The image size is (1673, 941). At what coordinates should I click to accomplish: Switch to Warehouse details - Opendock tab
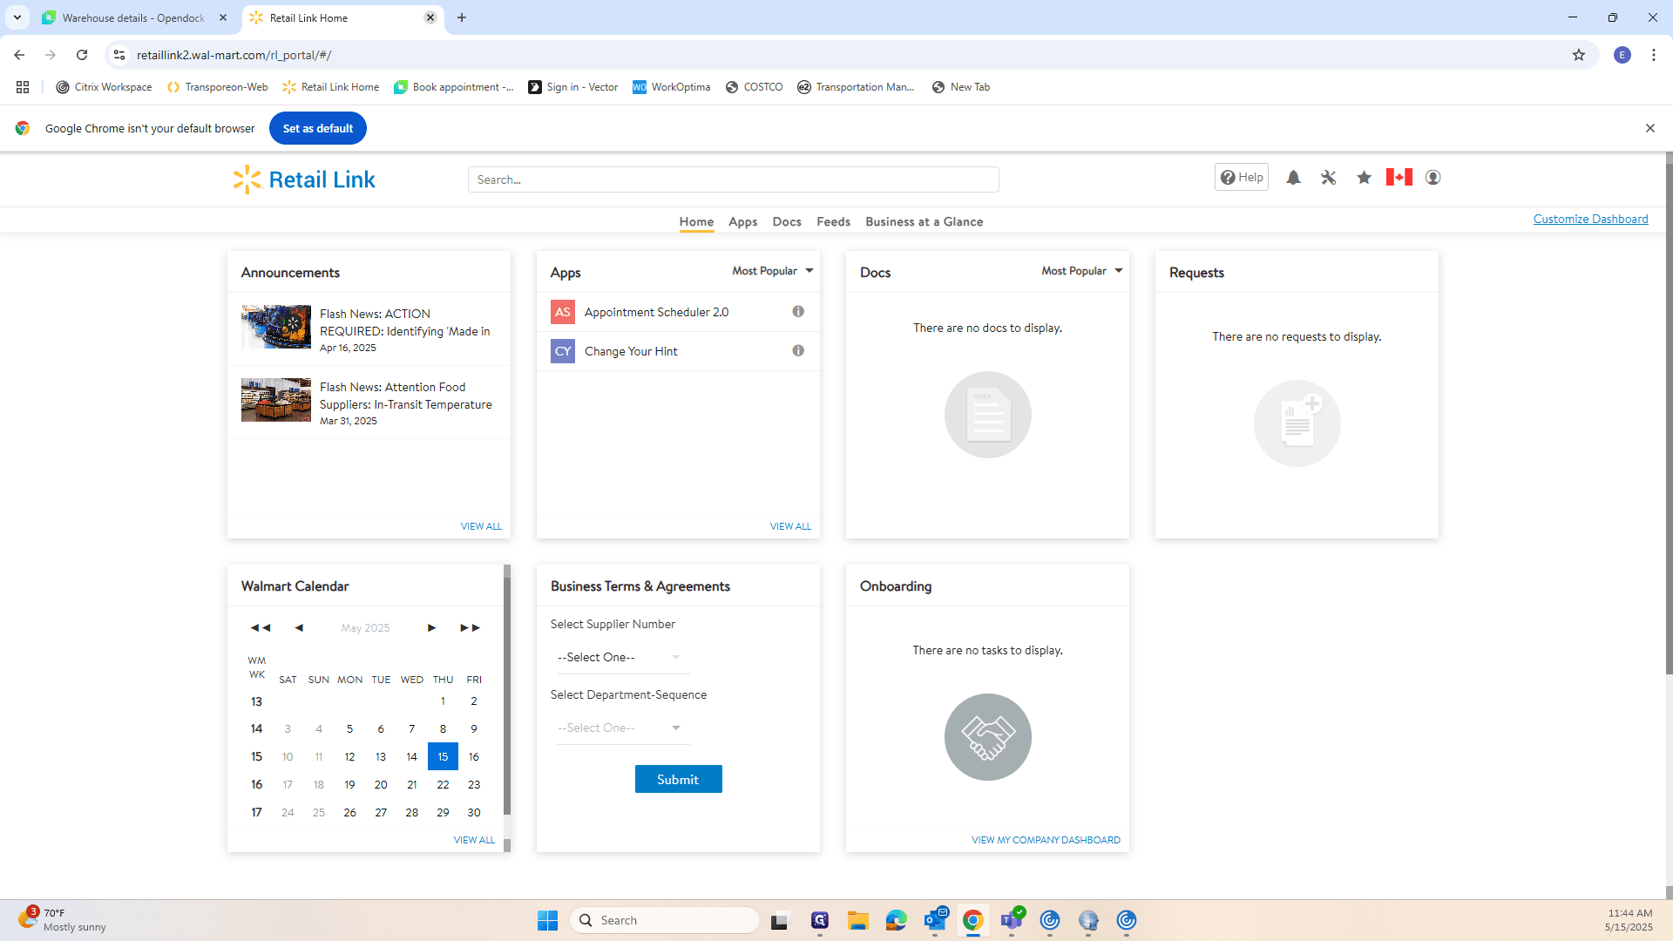coord(135,17)
